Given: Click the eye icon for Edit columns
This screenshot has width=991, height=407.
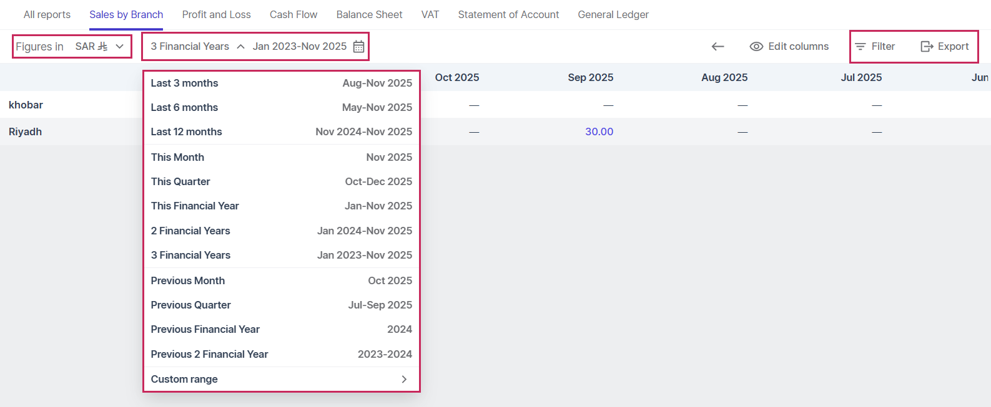Looking at the screenshot, I should click(756, 47).
